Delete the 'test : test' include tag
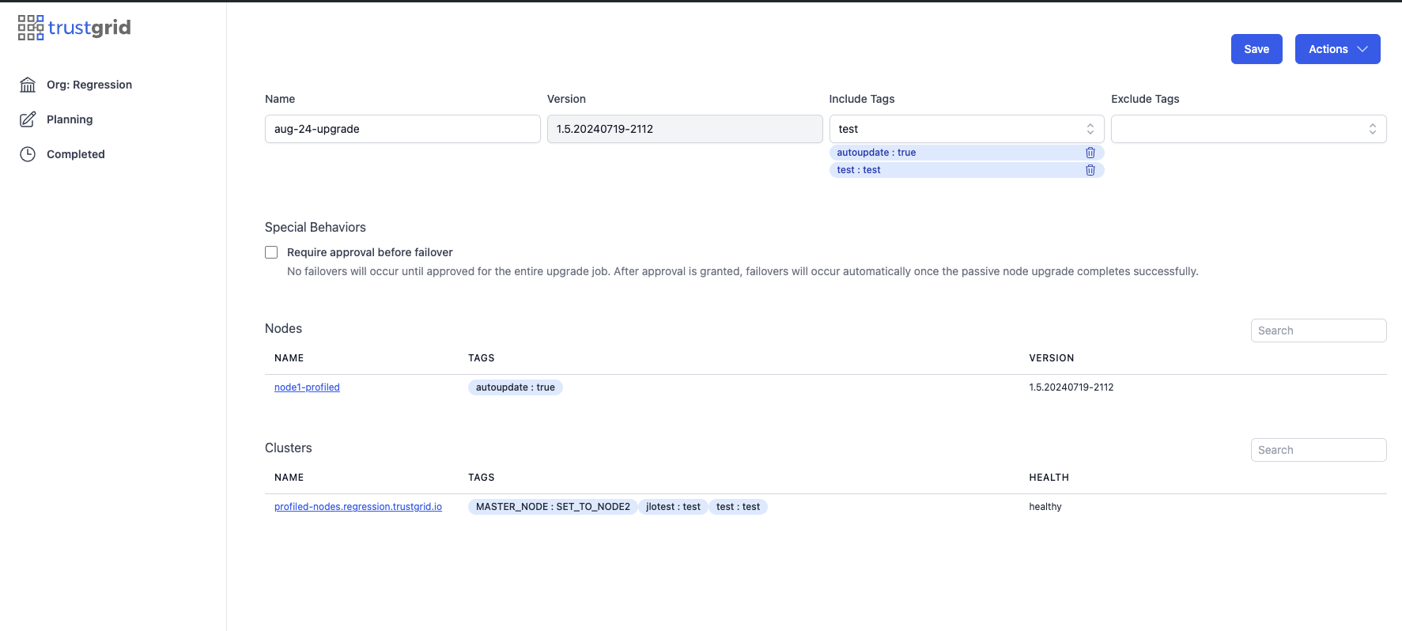 (1090, 170)
